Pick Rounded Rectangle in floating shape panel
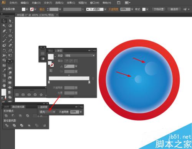 click(23, 95)
